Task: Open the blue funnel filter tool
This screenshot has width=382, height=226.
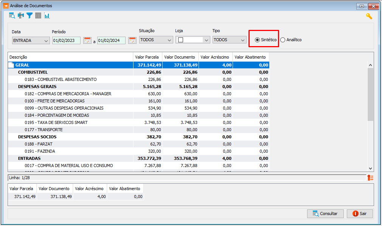Action: point(30,15)
